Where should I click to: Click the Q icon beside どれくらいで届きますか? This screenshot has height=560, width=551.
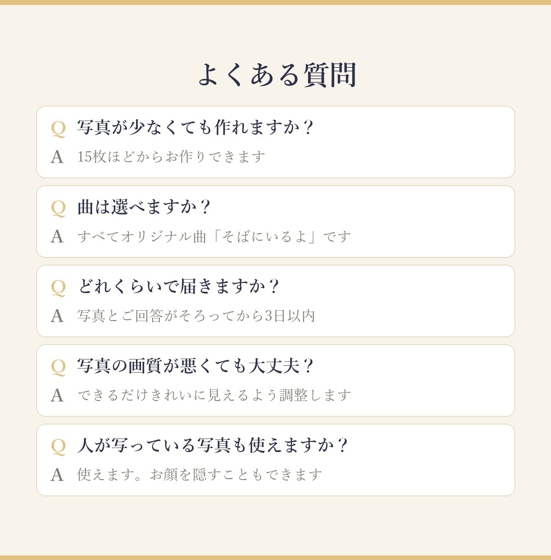(x=58, y=287)
